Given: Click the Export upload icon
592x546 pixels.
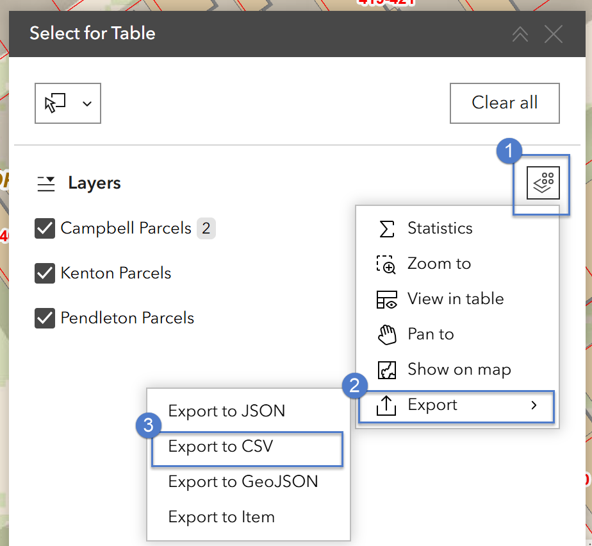Looking at the screenshot, I should point(386,405).
